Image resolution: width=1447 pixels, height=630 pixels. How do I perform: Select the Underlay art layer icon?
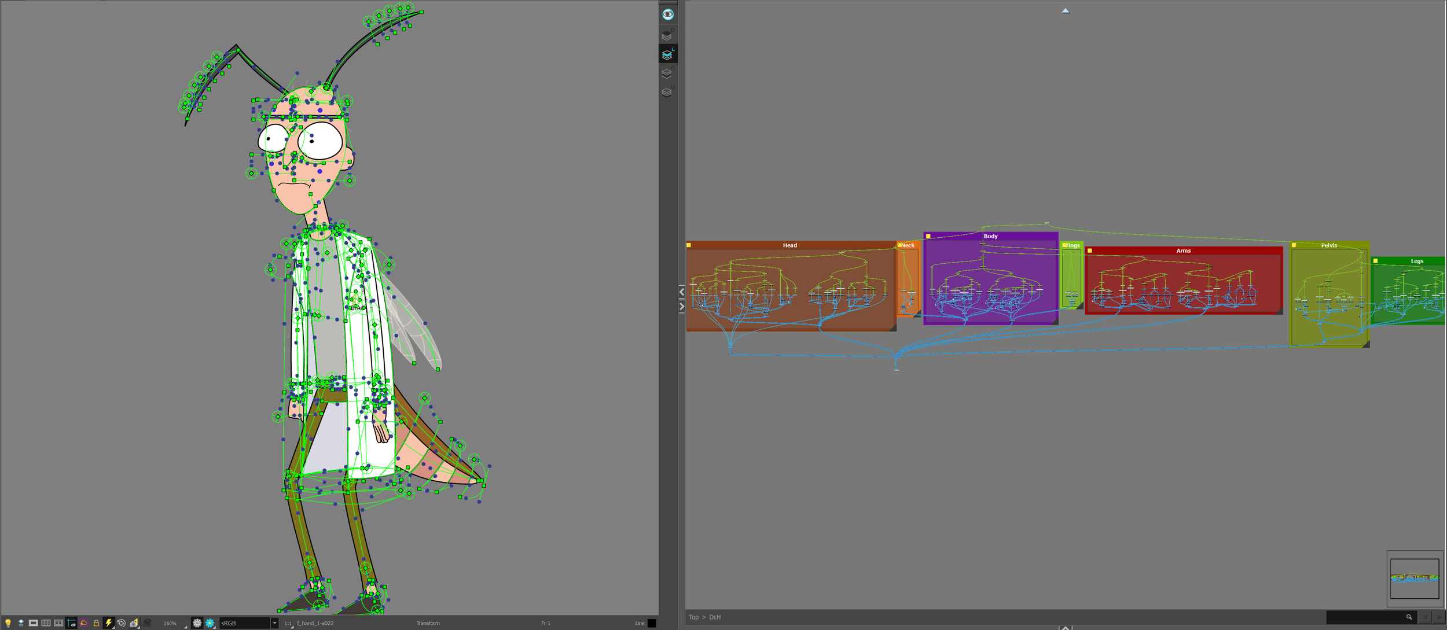pos(667,91)
